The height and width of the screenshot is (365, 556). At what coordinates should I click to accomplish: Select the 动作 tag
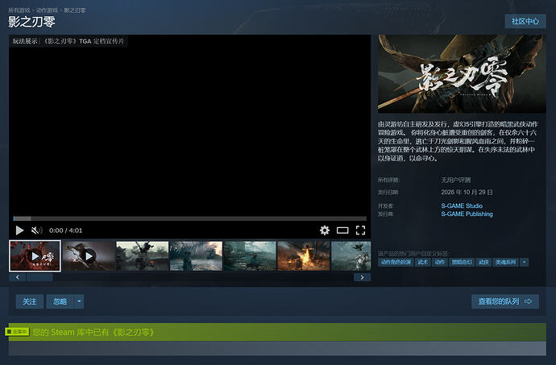(440, 262)
